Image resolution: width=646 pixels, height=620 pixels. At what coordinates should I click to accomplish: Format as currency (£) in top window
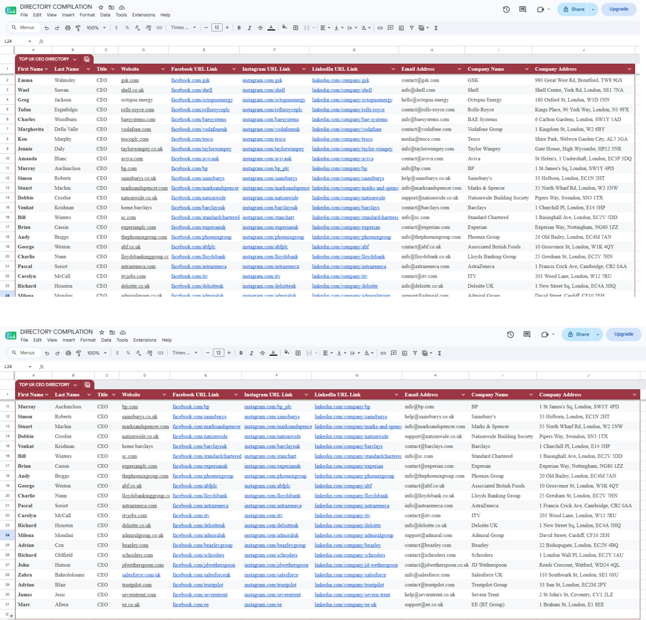[x=117, y=28]
